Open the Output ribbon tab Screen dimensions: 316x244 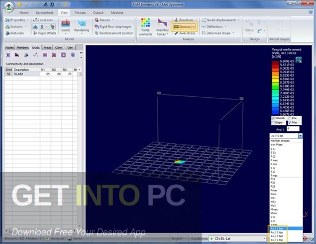pos(98,13)
